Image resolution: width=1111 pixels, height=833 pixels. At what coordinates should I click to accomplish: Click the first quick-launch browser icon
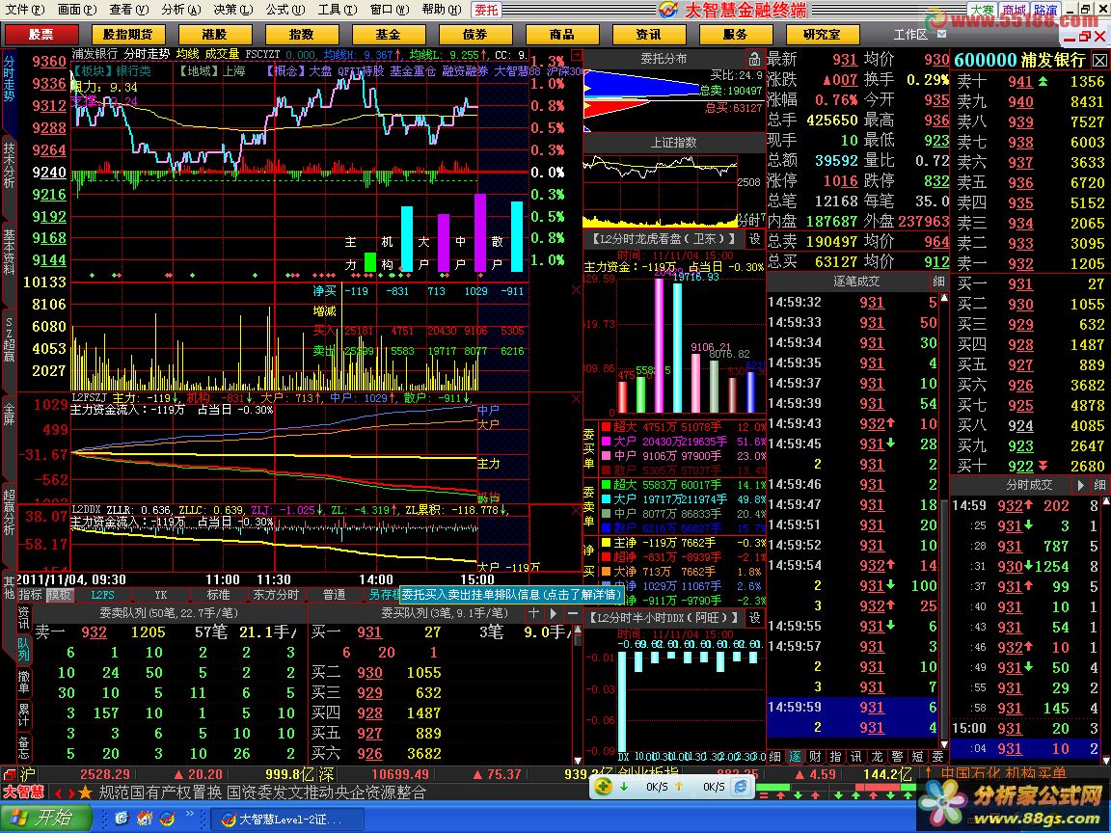122,820
